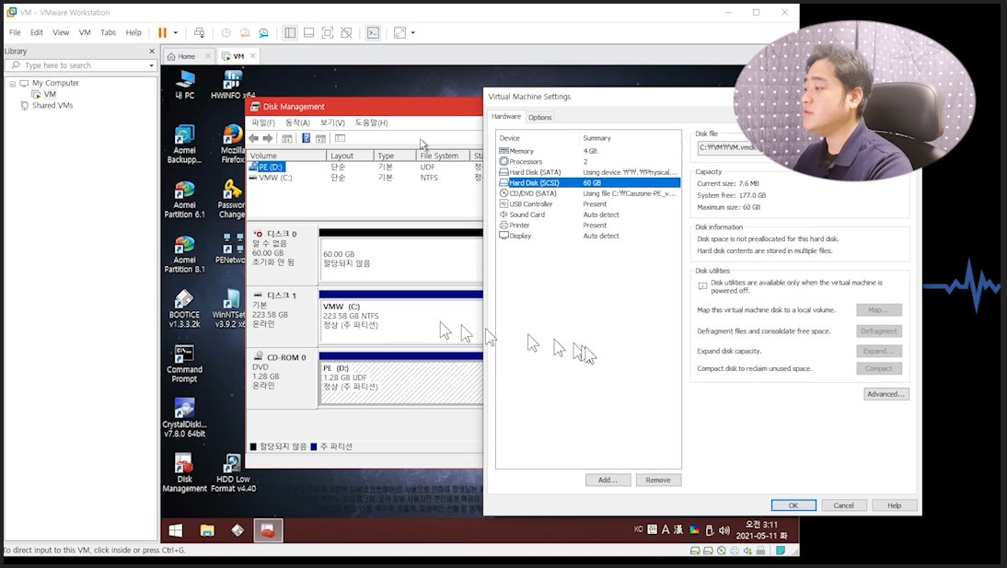Click the Add... hardware button
The image size is (1007, 568).
[608, 480]
